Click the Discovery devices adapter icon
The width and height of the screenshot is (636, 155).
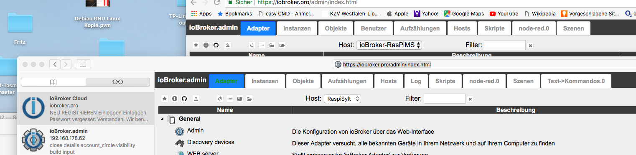tap(180, 143)
